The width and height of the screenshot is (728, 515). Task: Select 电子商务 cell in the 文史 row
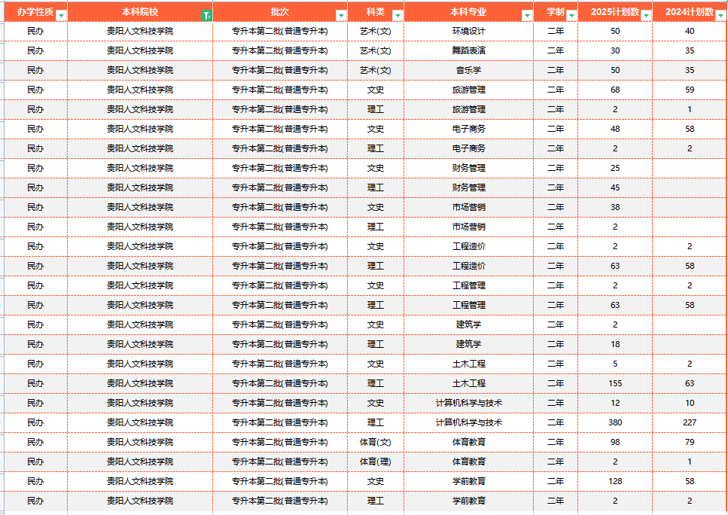point(468,129)
